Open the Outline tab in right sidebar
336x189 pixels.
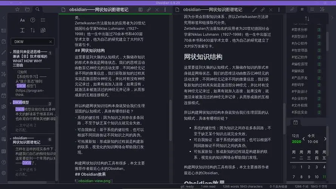[x=312, y=9]
